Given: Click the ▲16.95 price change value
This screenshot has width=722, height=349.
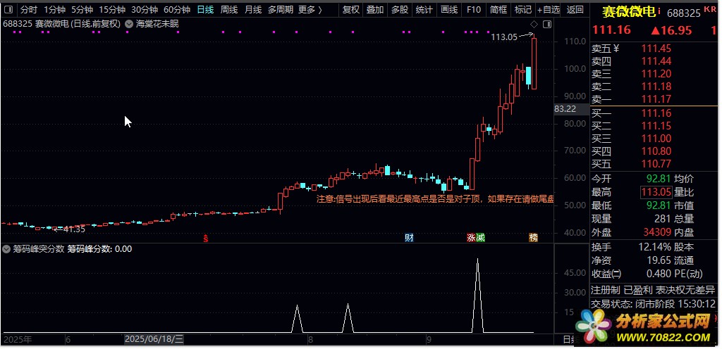Looking at the screenshot, I should tap(671, 30).
